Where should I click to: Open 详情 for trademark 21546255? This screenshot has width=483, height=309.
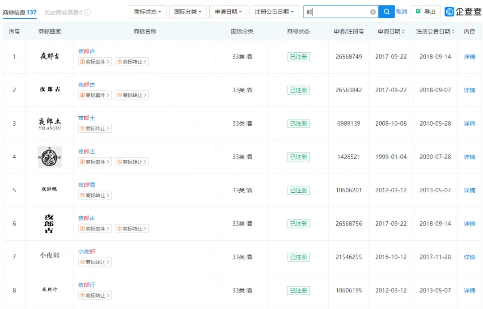pyautogui.click(x=470, y=257)
